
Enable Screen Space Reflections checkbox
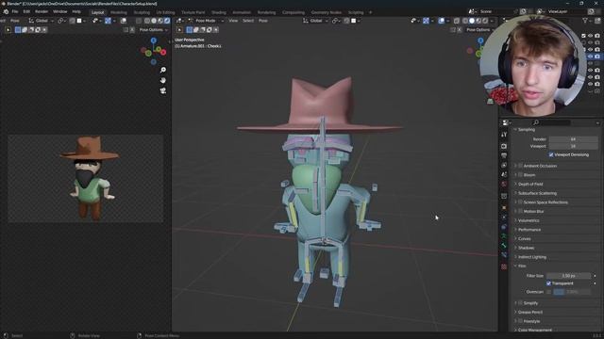520,202
